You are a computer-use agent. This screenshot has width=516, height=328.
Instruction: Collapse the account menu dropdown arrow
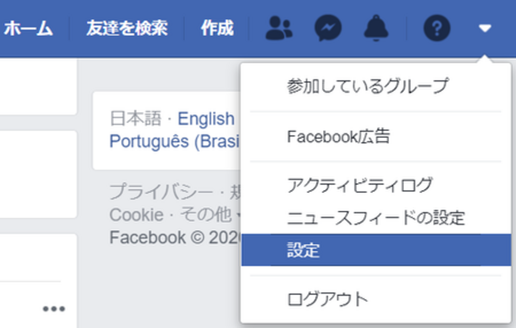[x=485, y=28]
